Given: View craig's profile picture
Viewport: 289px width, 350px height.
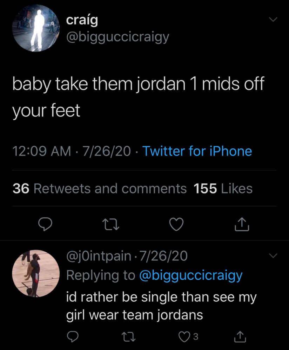Looking at the screenshot, I should (x=36, y=28).
